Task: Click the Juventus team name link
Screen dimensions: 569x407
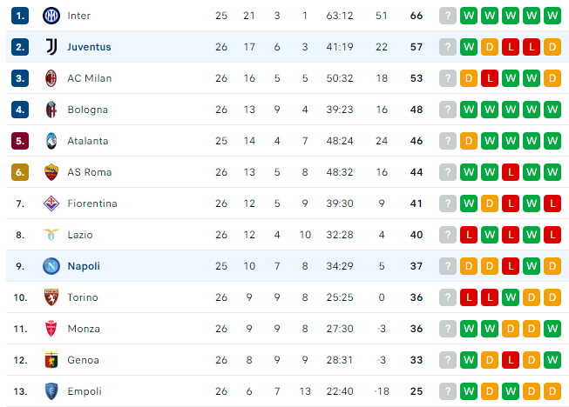Action: click(89, 47)
